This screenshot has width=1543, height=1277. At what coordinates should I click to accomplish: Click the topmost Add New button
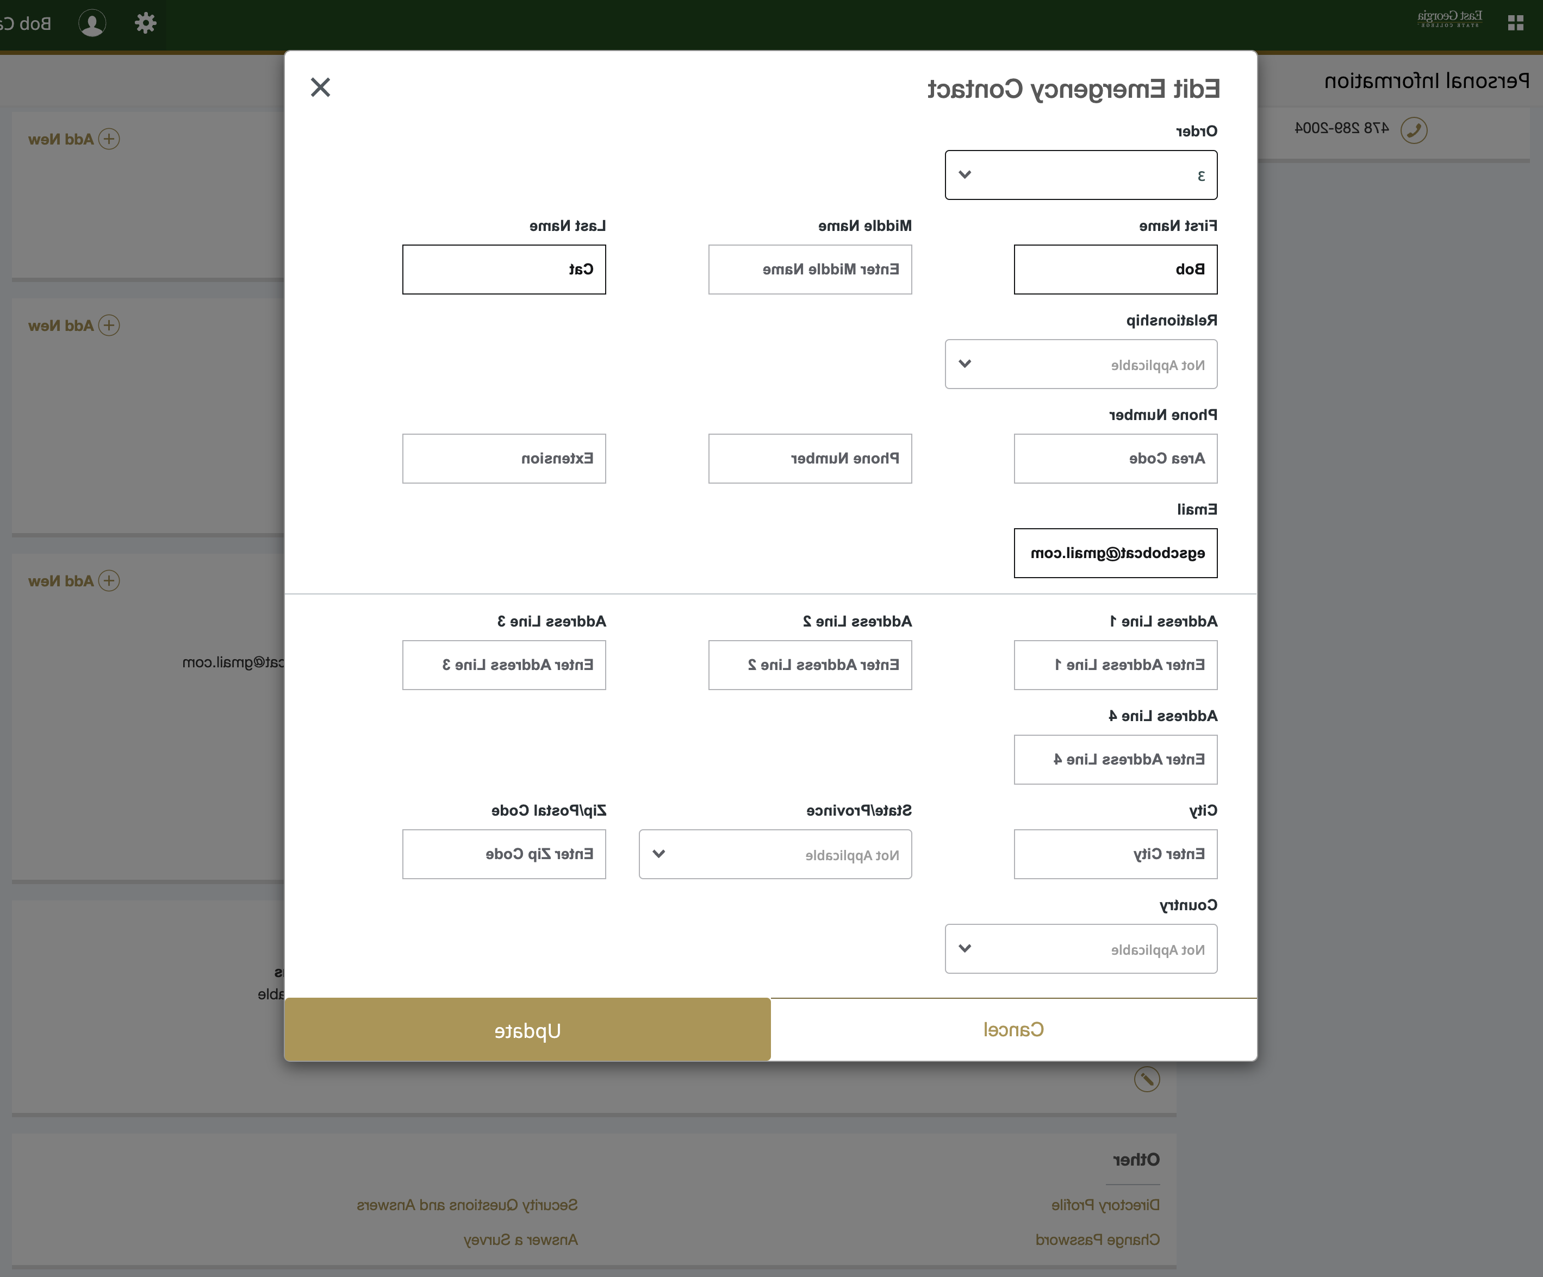click(x=73, y=139)
